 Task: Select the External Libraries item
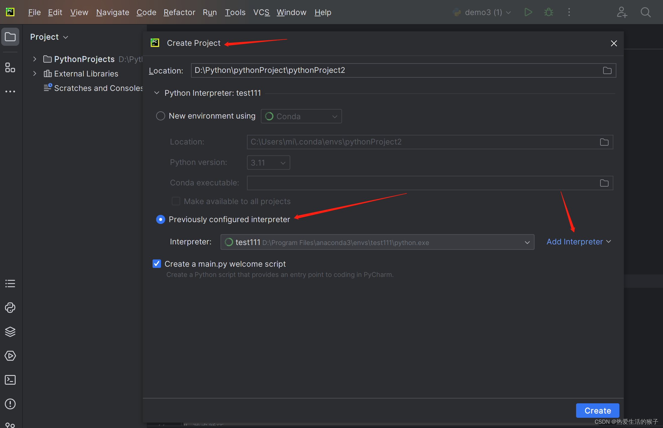tap(81, 73)
